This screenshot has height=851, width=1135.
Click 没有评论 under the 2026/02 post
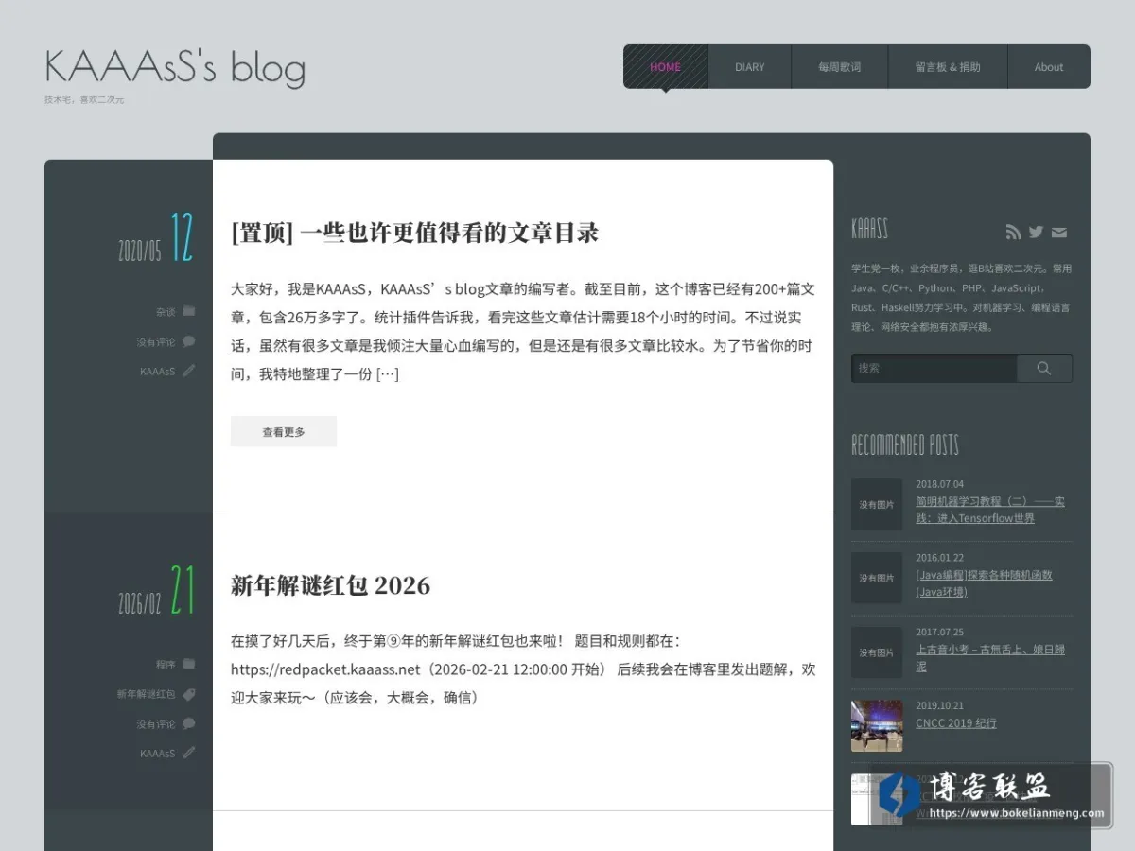point(156,724)
